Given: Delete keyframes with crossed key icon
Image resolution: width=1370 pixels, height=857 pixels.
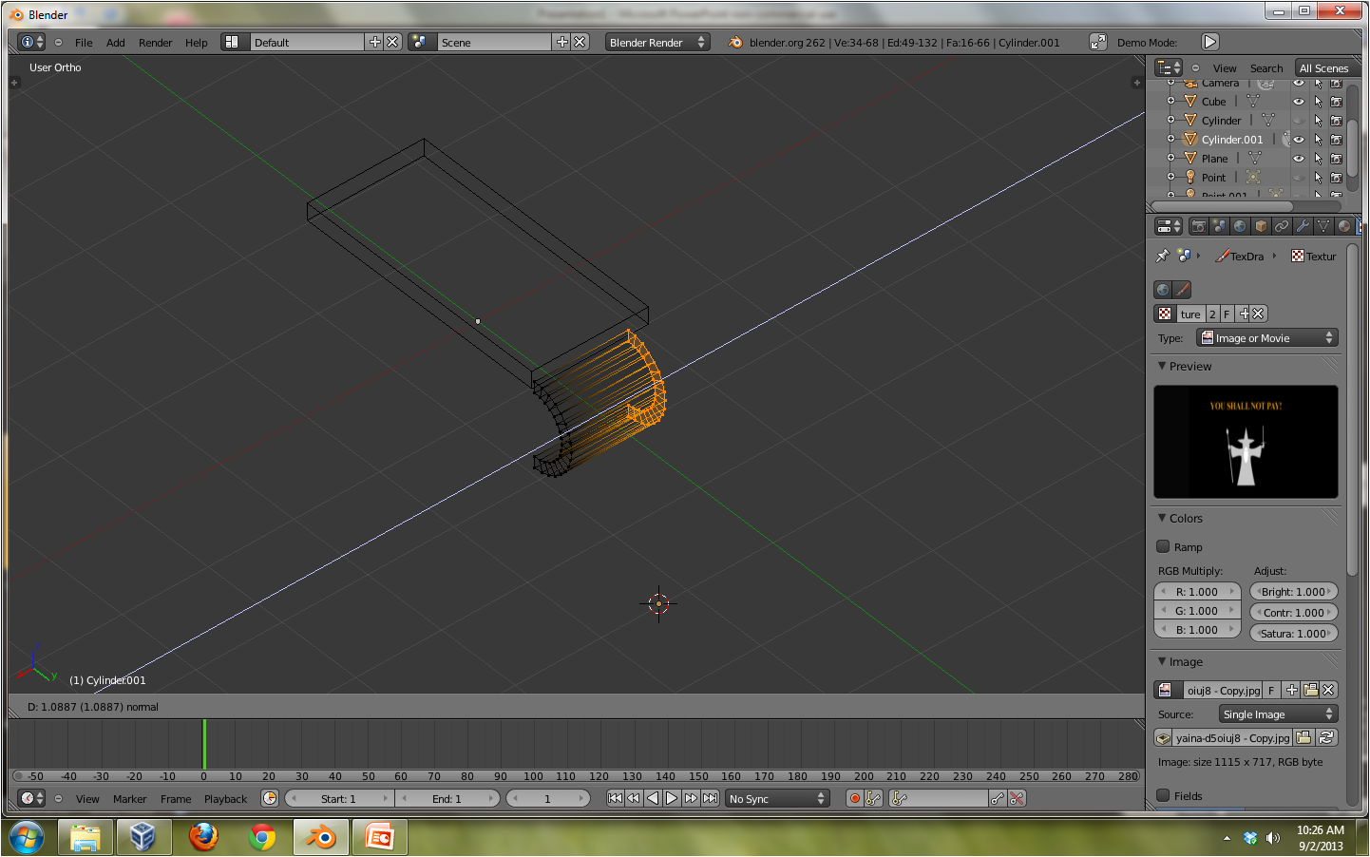Looking at the screenshot, I should coord(1017,798).
